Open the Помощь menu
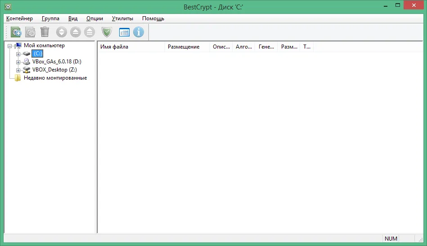 point(153,18)
